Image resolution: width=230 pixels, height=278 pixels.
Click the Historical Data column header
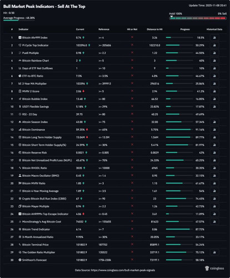(214, 29)
